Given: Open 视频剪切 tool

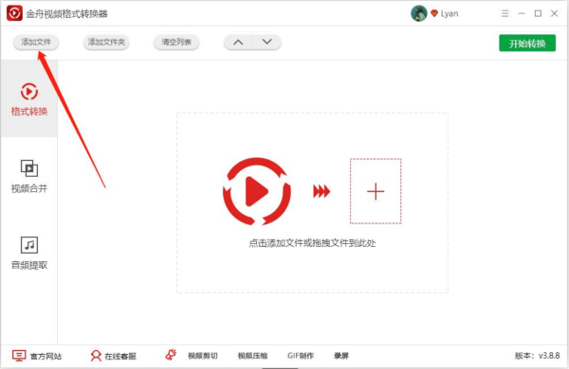Looking at the screenshot, I should 203,356.
